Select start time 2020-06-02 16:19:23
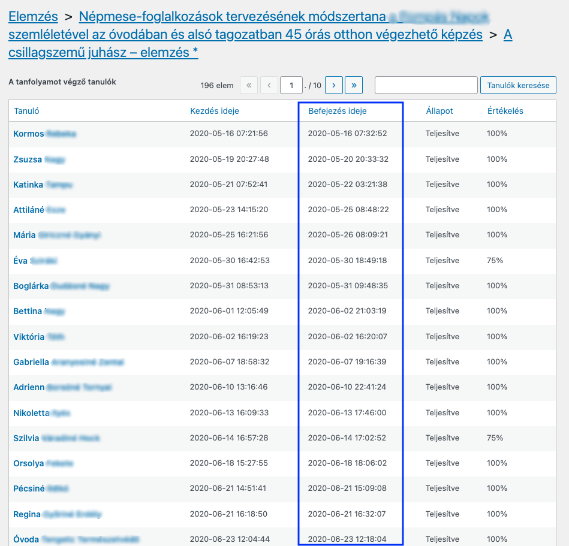Screen dimensions: 569x546 coord(229,337)
